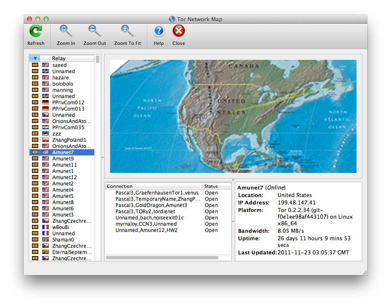Click the bandwidth bar icon beside saeed

(35, 65)
